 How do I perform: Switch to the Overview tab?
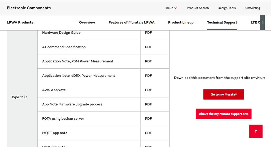pos(87,22)
